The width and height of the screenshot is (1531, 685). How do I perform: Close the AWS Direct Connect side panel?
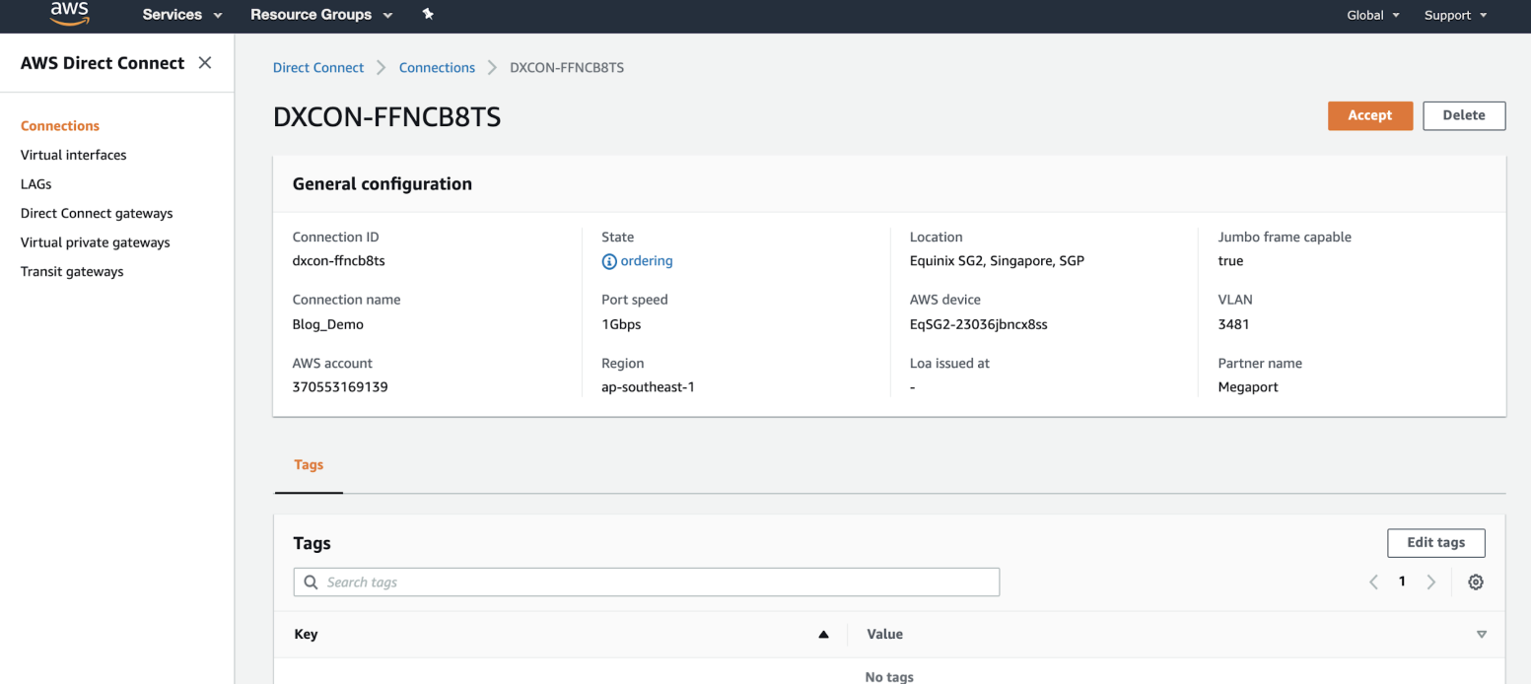(x=204, y=61)
